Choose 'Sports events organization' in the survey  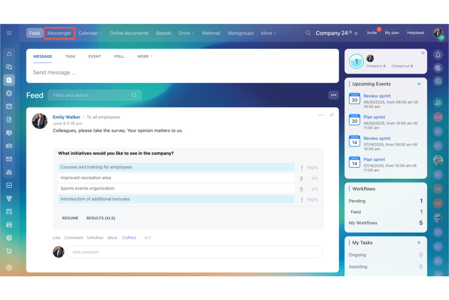tap(176, 188)
